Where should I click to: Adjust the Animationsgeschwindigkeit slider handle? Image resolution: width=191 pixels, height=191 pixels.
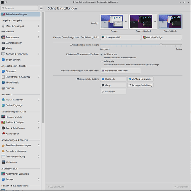161,45
